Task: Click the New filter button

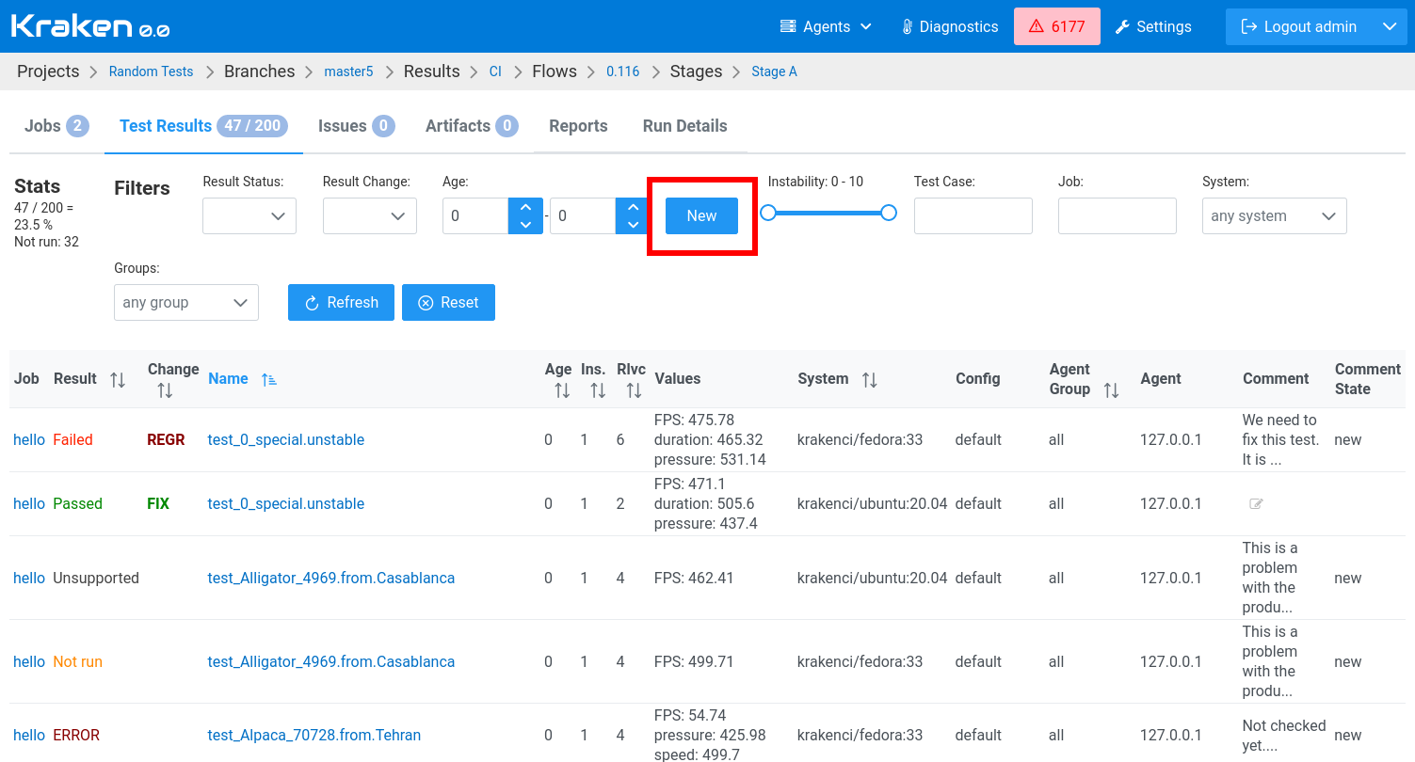Action: [x=701, y=215]
